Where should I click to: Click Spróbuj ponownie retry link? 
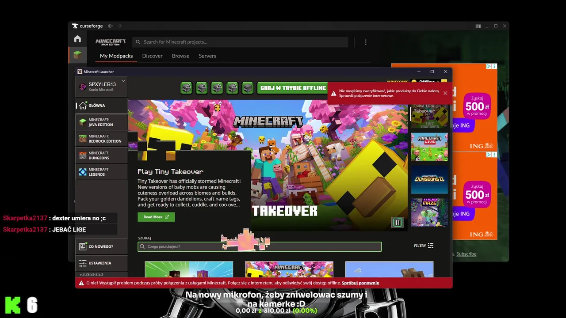pyautogui.click(x=360, y=283)
